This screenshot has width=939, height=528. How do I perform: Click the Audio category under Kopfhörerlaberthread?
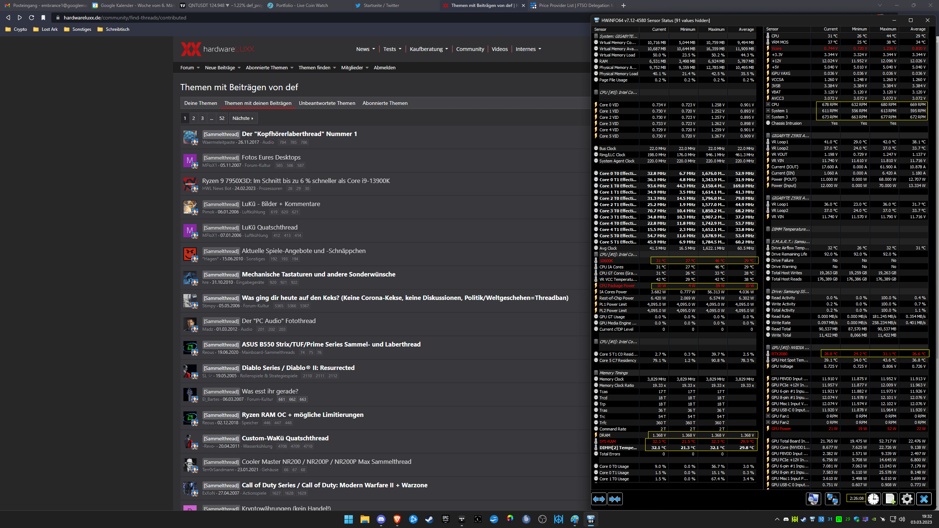point(268,142)
